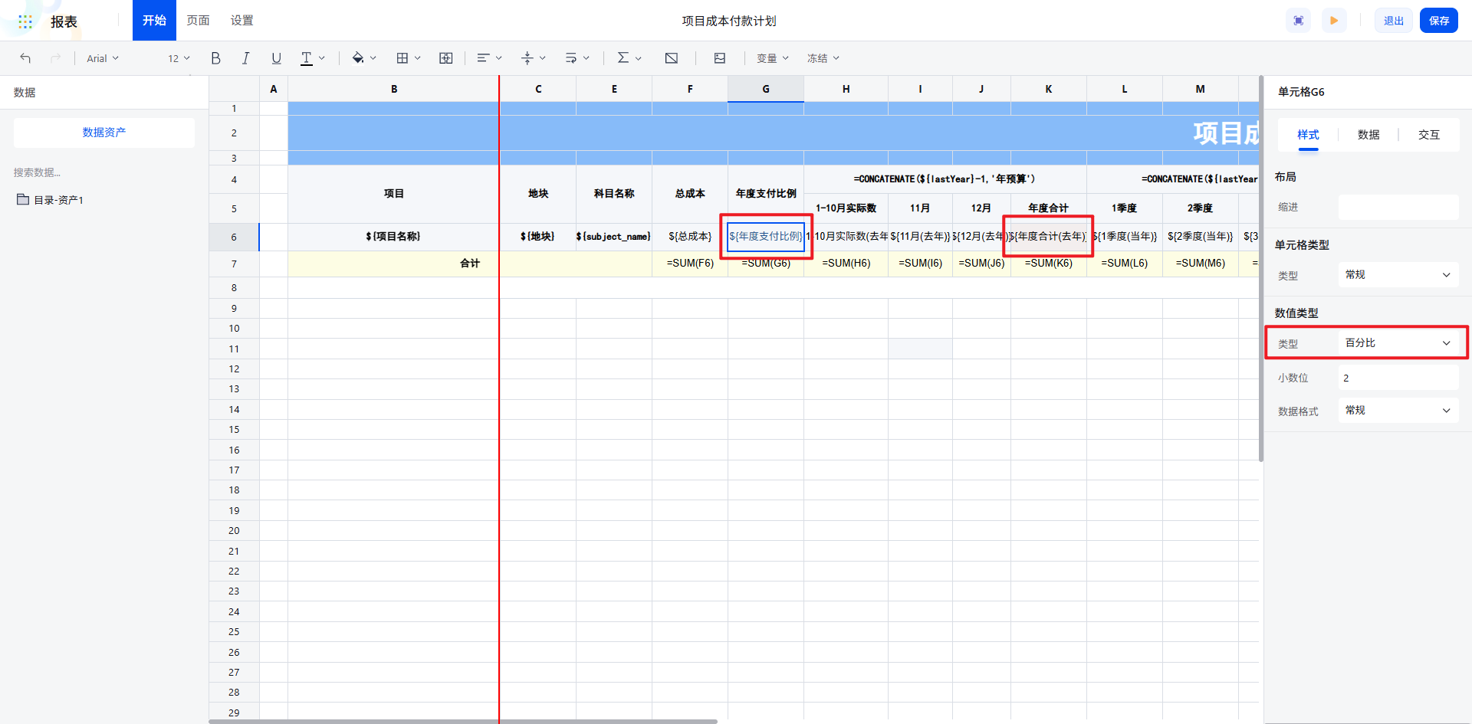The height and width of the screenshot is (724, 1472).
Task: Click the paint bucket fill color icon
Action: point(358,58)
